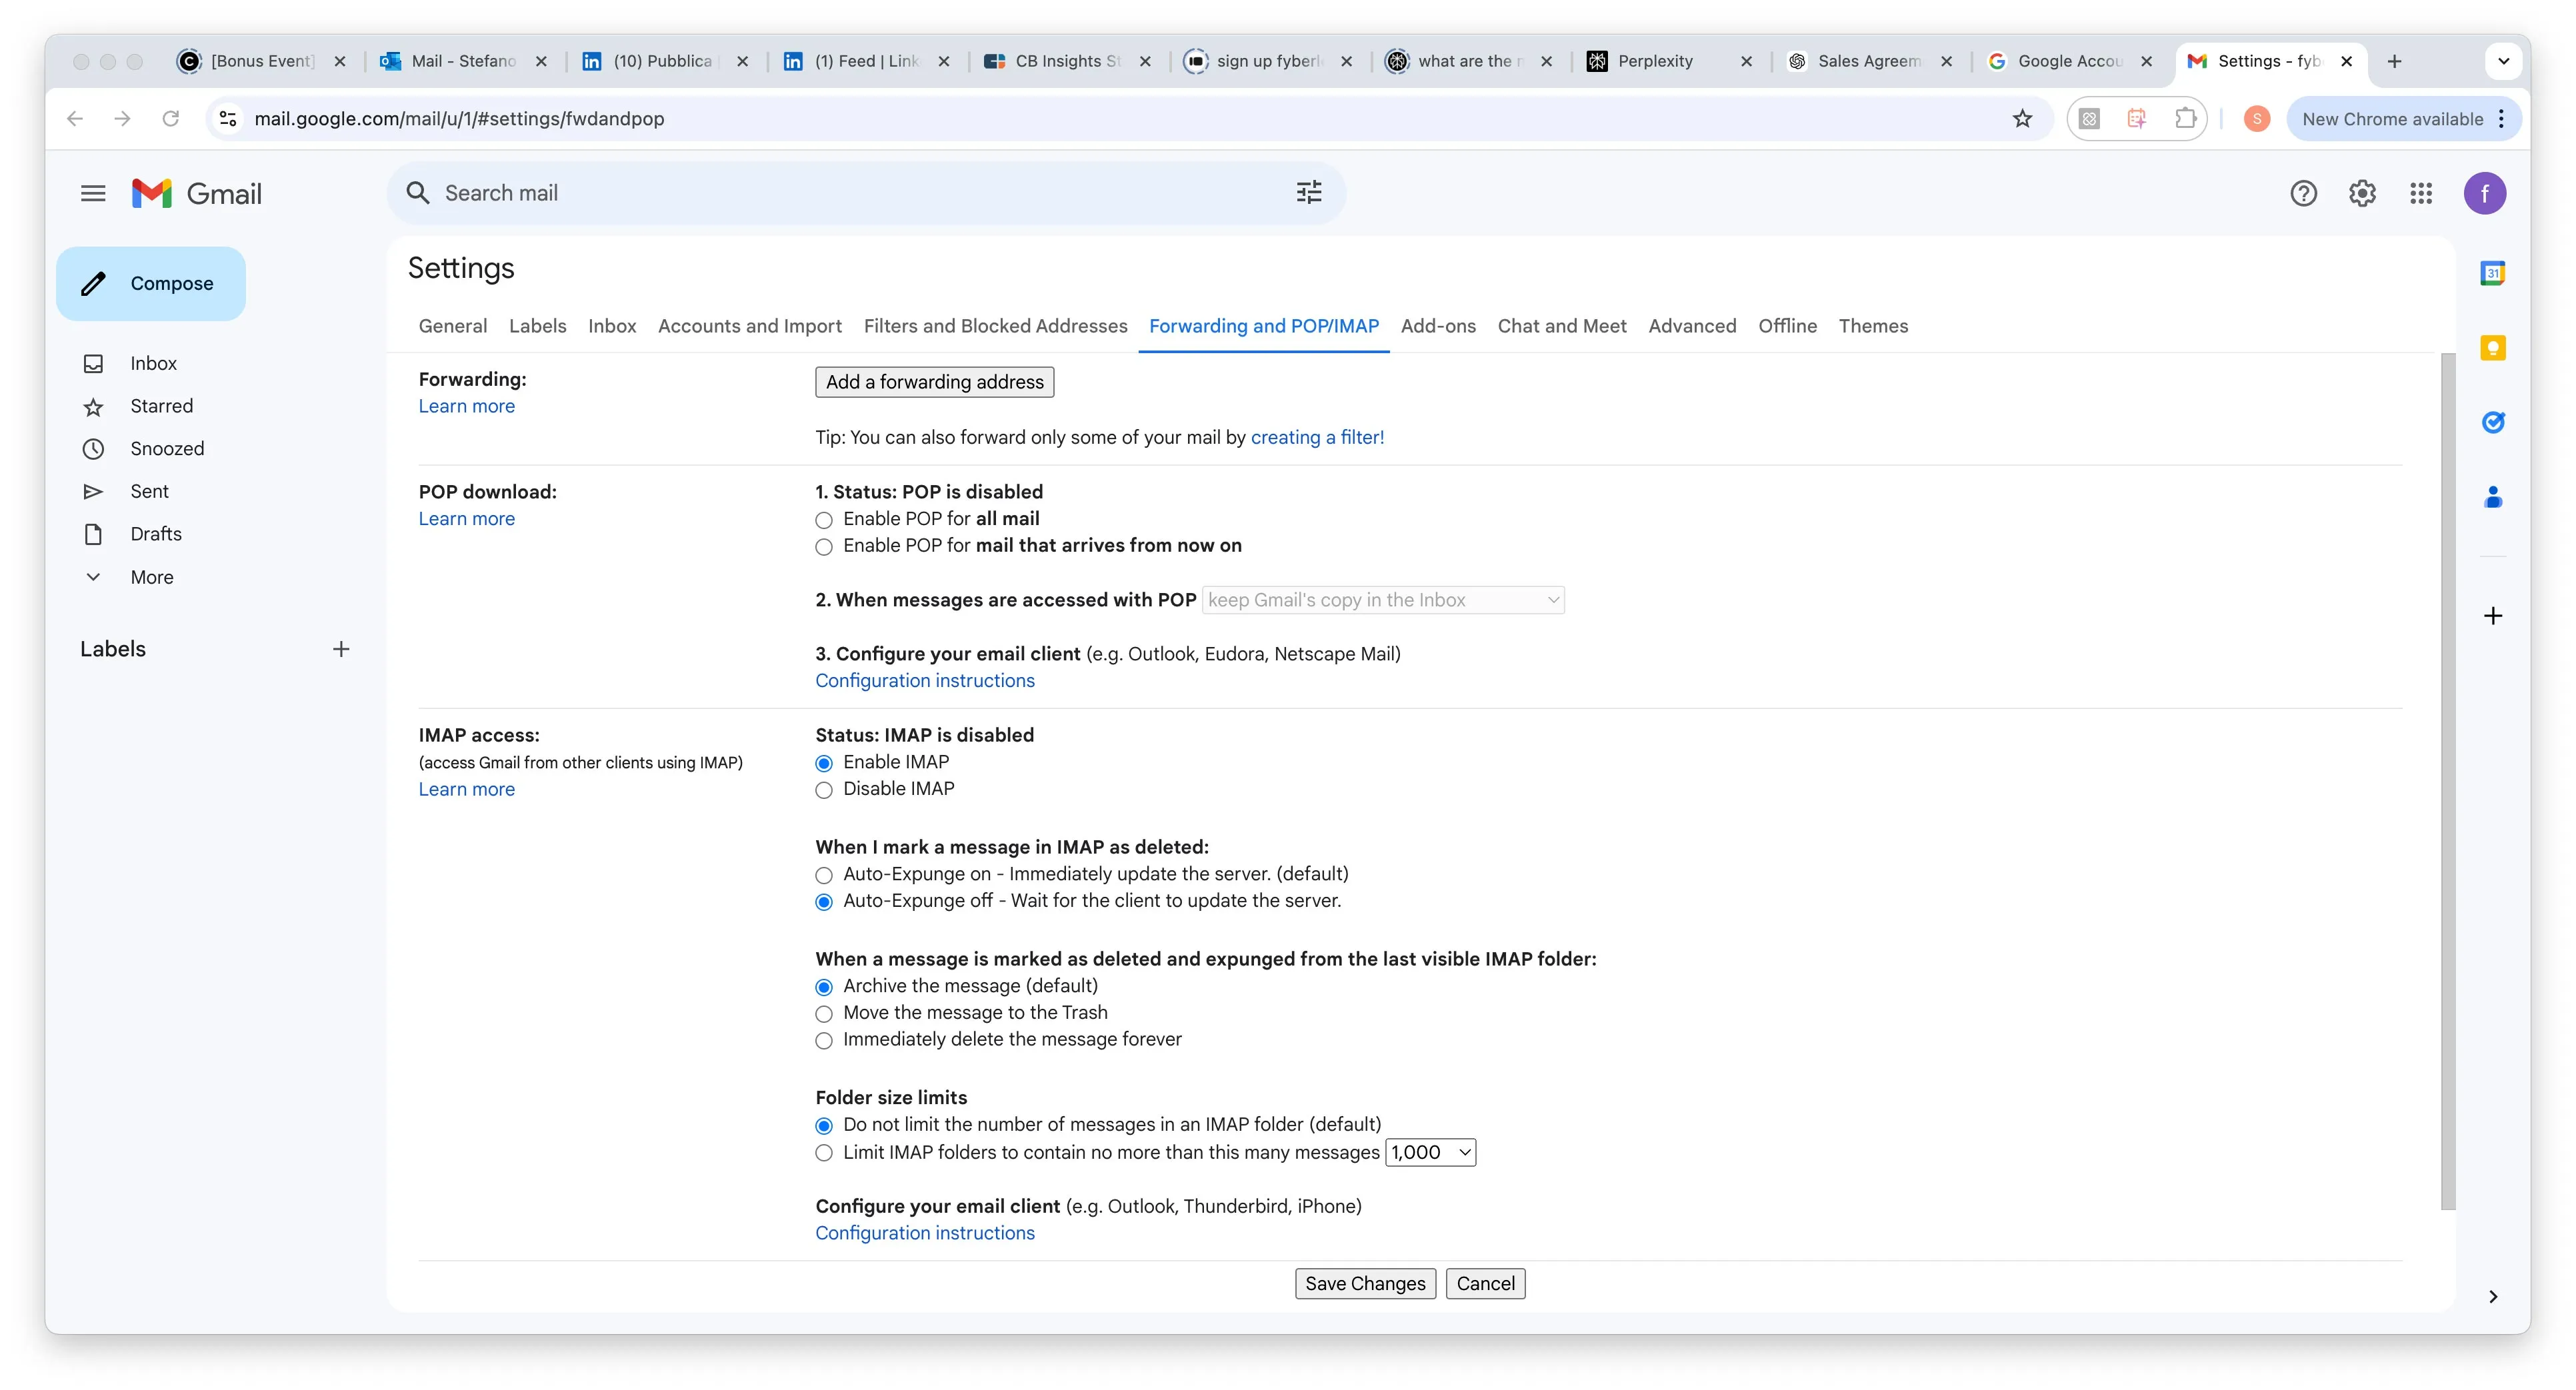Image resolution: width=2576 pixels, height=1390 pixels.
Task: Switch to the Labels settings tab
Action: tap(537, 326)
